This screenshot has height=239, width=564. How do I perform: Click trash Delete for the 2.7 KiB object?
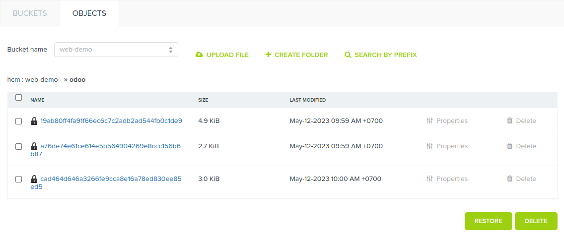(x=521, y=146)
